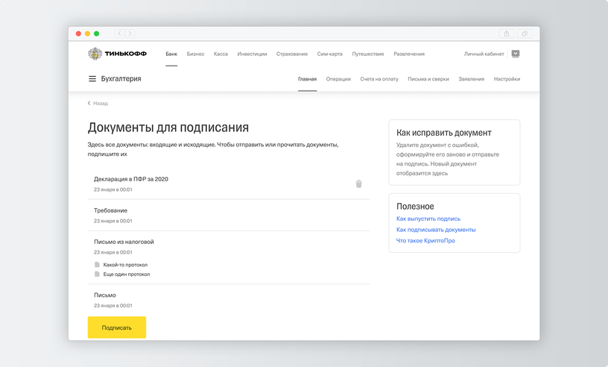Select the Банк top navigation item

pos(171,54)
